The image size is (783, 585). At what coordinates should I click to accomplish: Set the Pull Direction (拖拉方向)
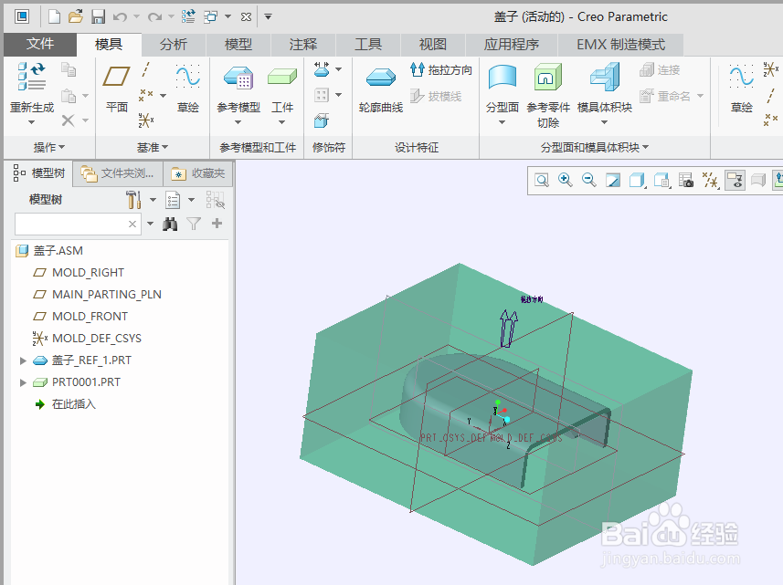[441, 70]
